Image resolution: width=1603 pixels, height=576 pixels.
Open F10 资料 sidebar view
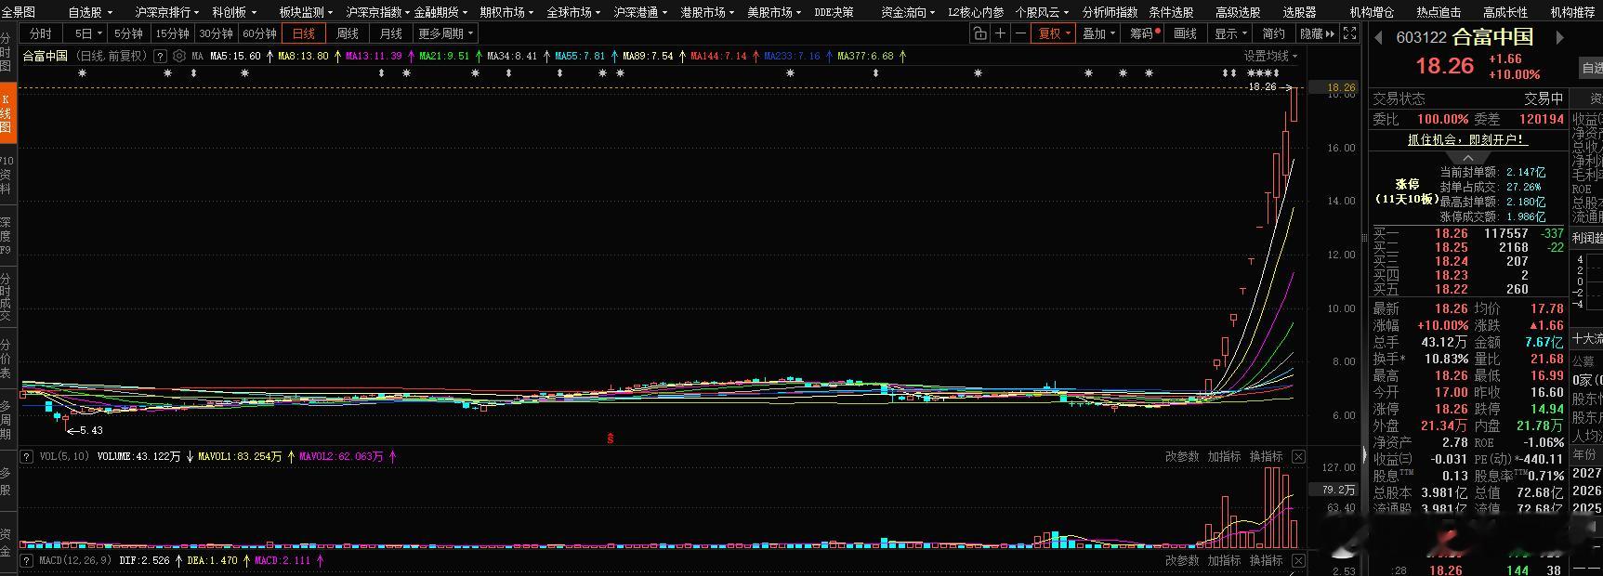tap(7, 174)
